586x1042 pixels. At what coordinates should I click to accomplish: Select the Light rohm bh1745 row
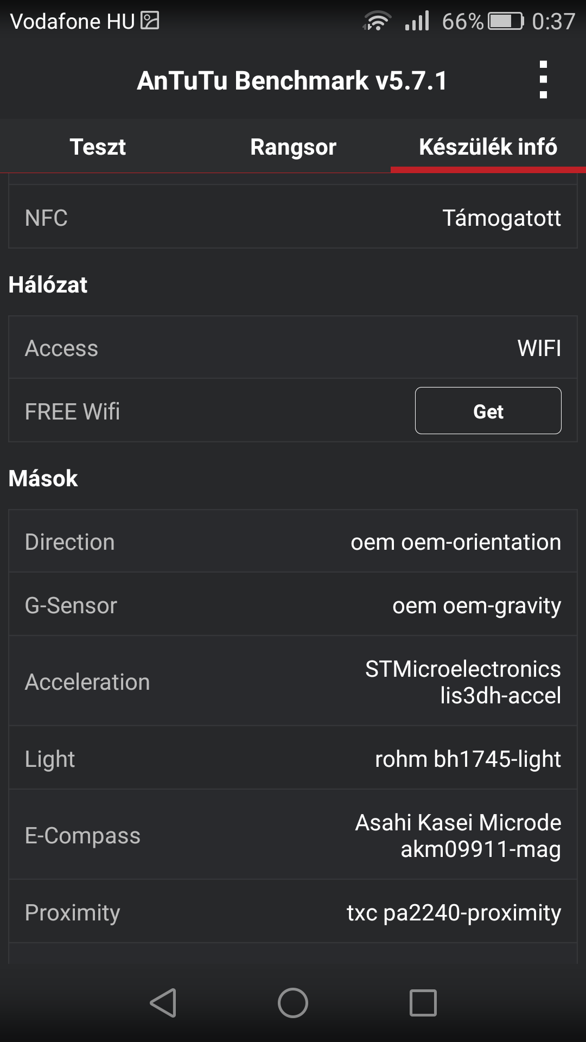pos(293,759)
